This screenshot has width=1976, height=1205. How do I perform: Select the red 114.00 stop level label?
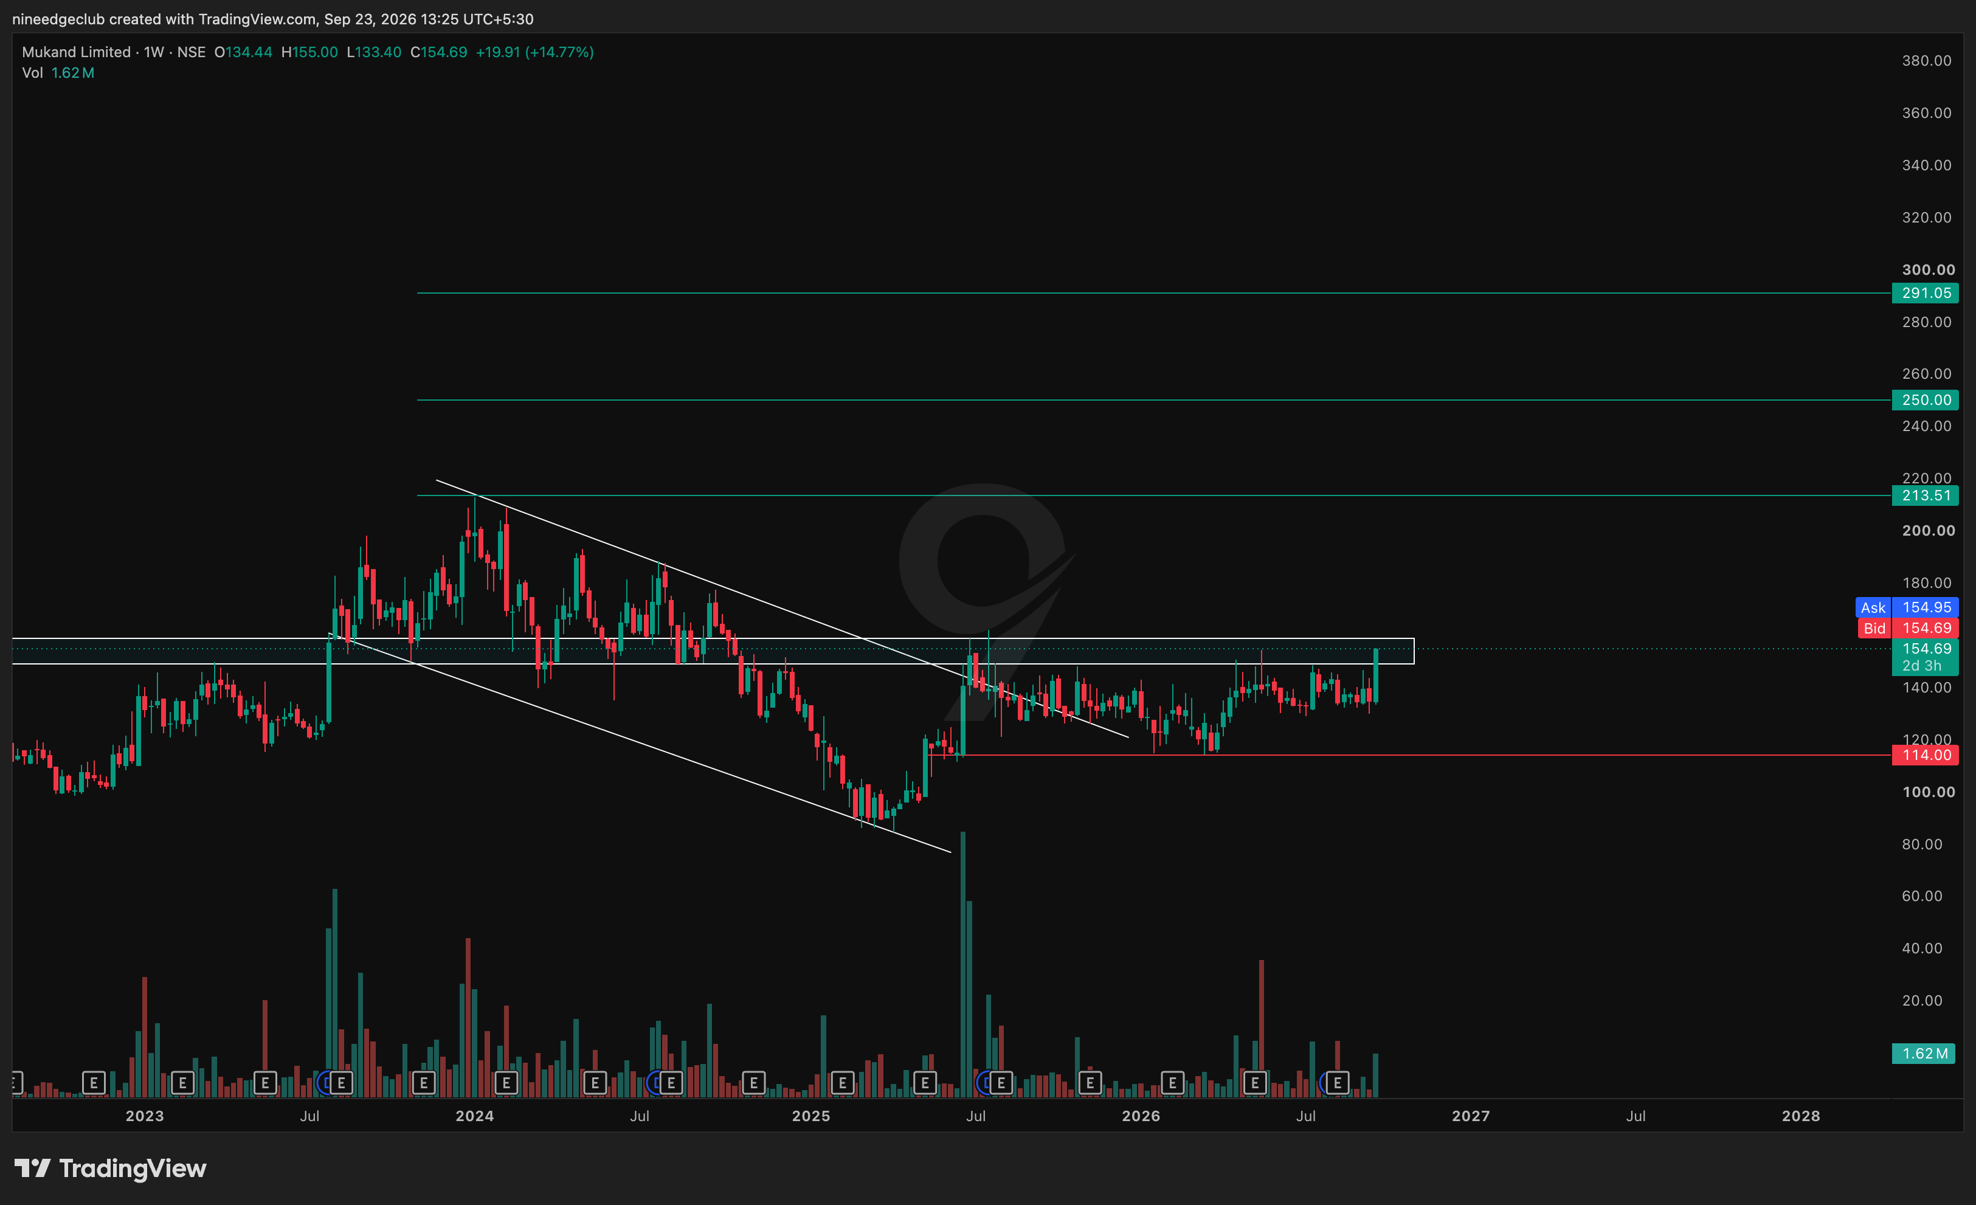pyautogui.click(x=1925, y=755)
